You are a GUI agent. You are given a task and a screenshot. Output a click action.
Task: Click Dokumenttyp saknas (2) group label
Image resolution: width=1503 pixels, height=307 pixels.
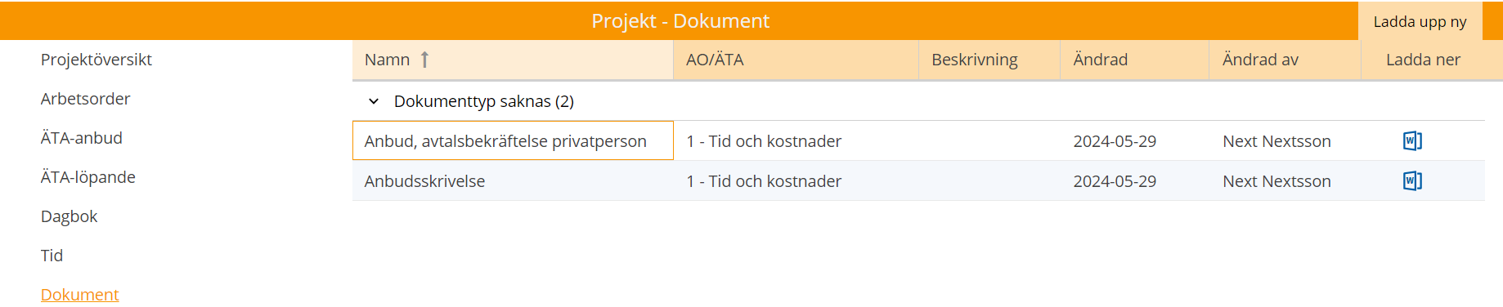pyautogui.click(x=484, y=101)
